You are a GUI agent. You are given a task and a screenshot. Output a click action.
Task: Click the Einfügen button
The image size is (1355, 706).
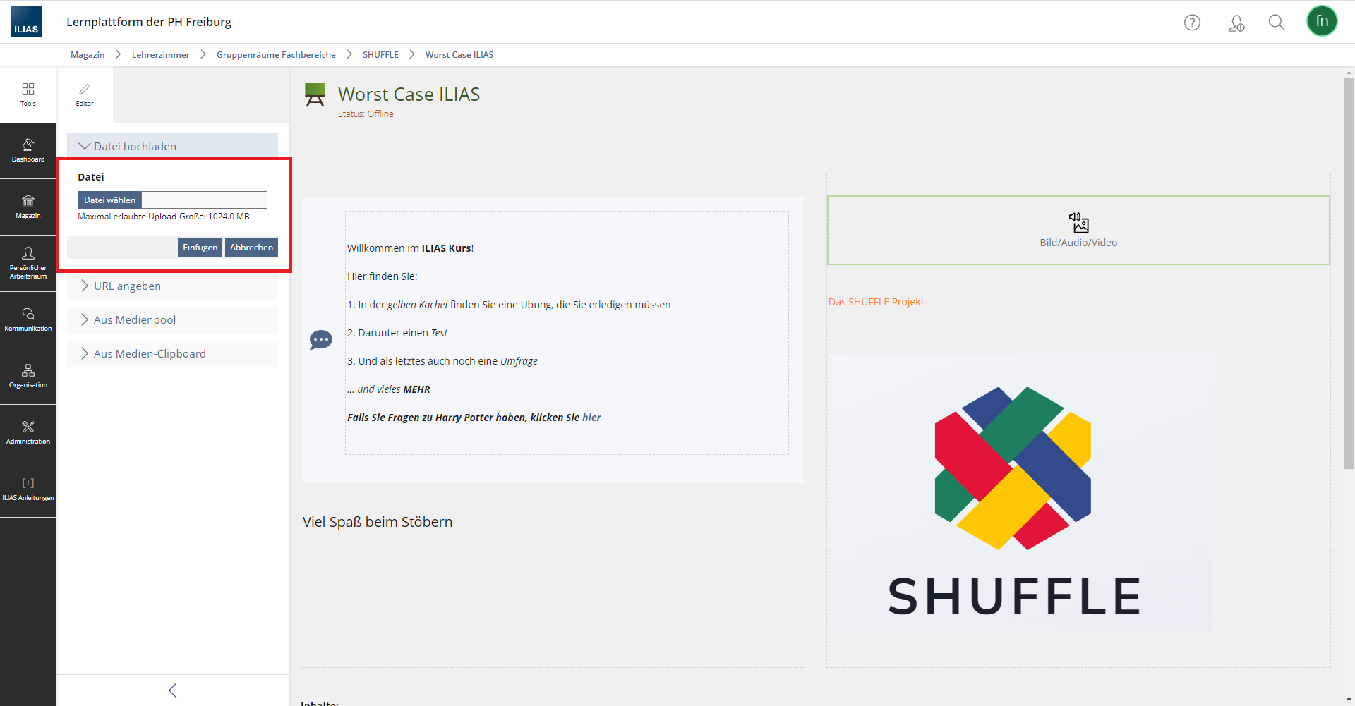(x=200, y=248)
